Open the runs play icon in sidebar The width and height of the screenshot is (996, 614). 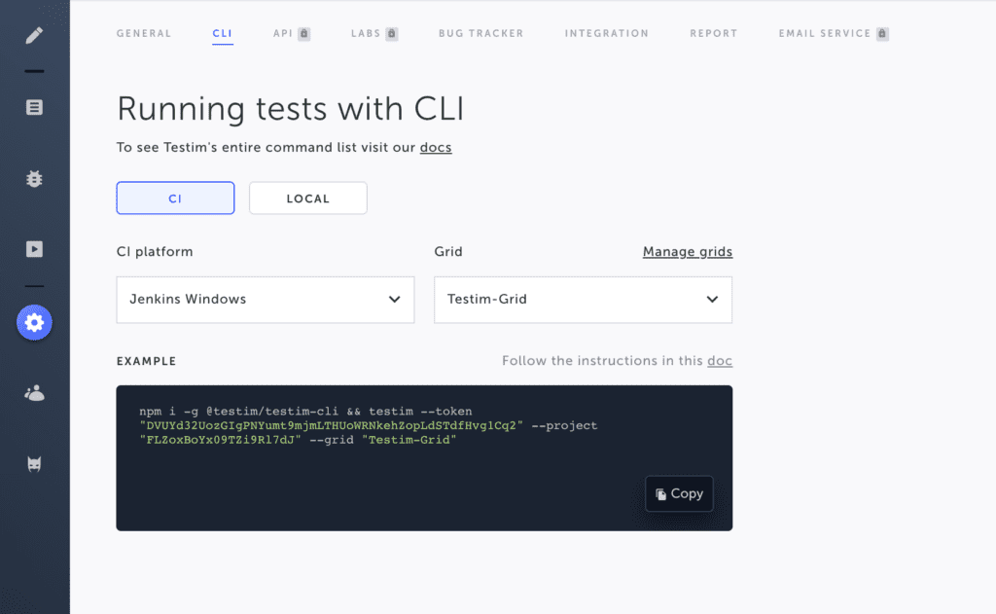coord(34,249)
